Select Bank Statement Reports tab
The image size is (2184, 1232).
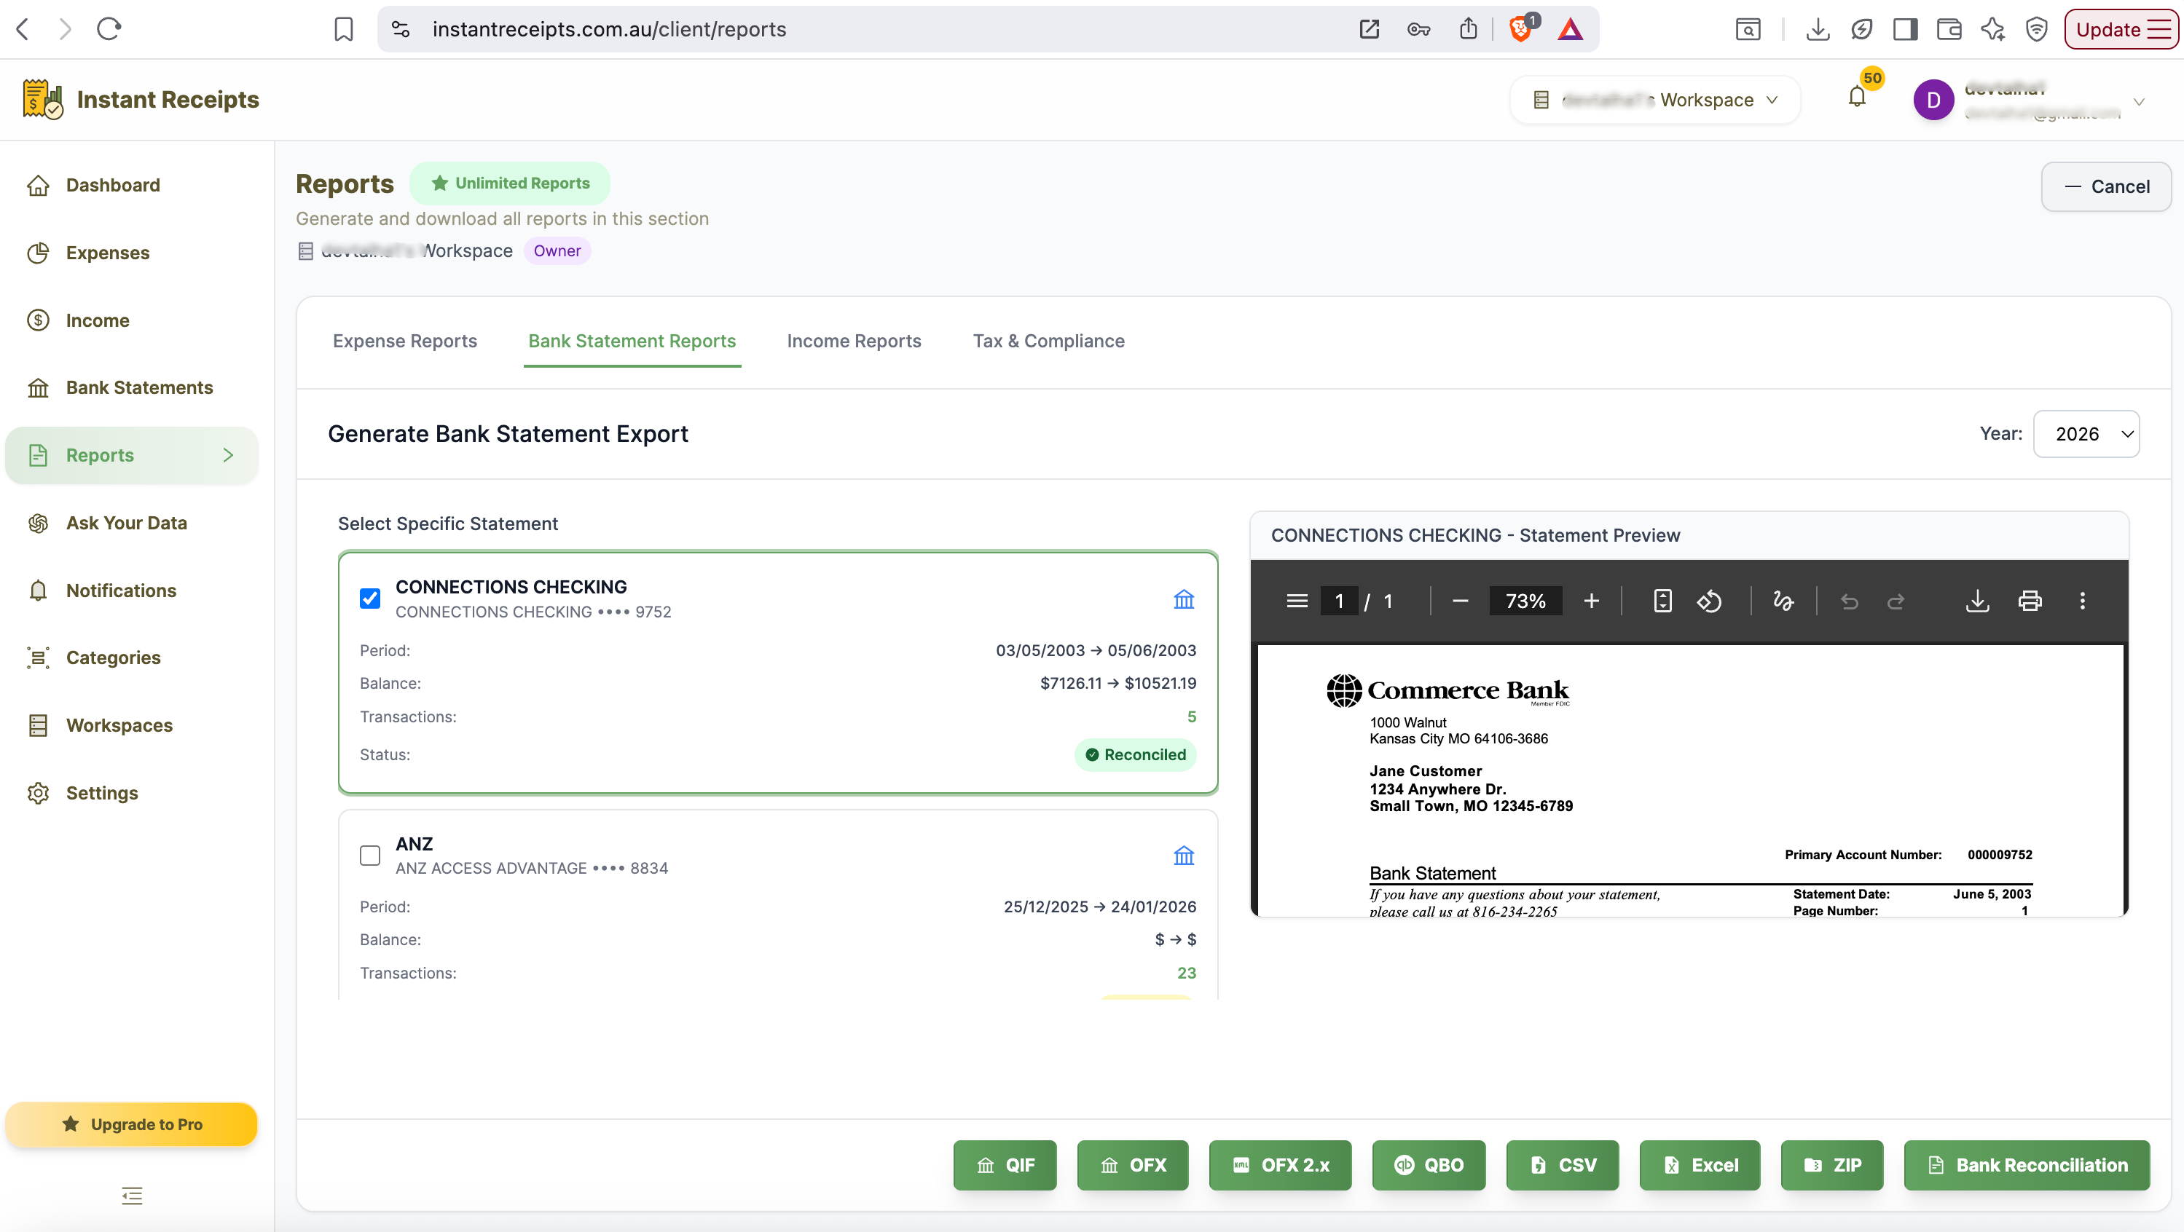click(632, 341)
